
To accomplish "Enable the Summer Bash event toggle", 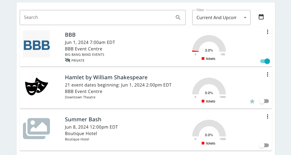I will 264,145.
